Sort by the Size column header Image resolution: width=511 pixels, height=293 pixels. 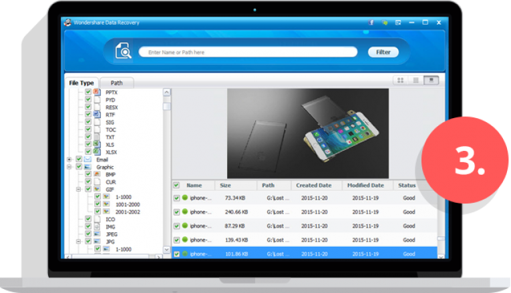(x=225, y=186)
